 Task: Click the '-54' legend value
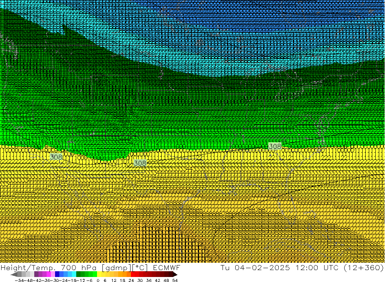click(x=19, y=280)
